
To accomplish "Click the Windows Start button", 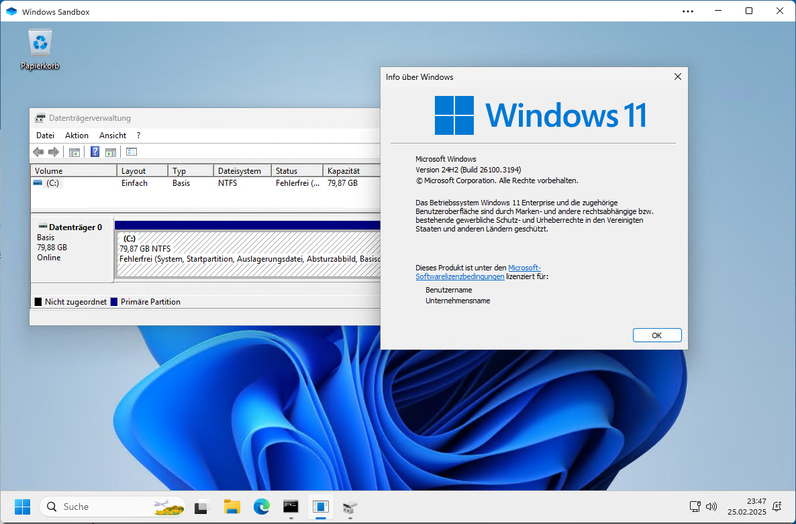I will coord(22,507).
